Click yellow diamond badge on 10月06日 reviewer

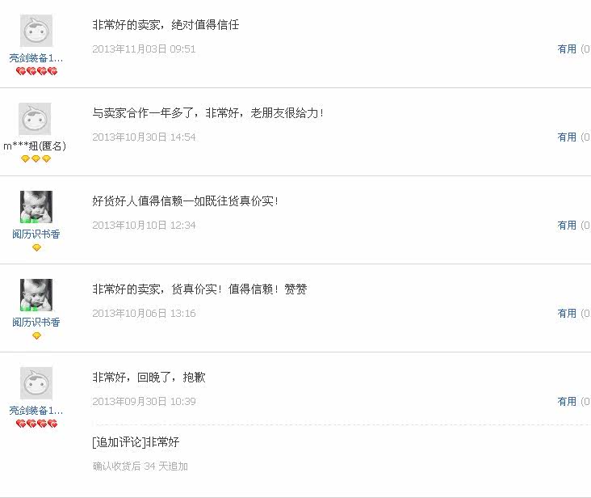(36, 336)
